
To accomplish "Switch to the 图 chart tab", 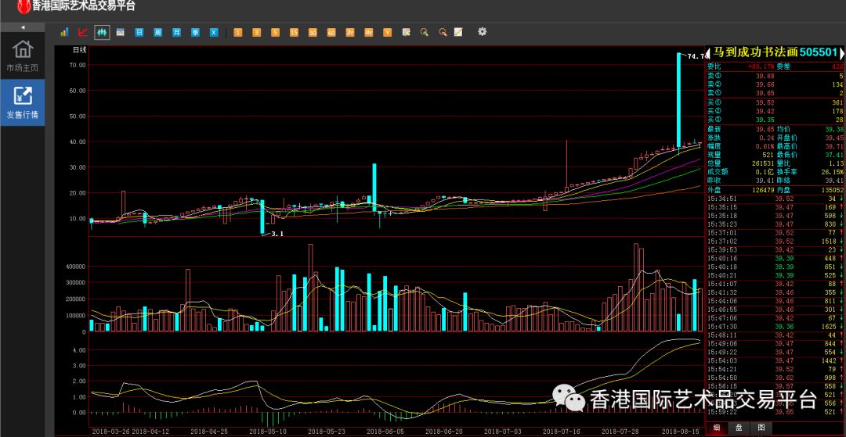I will click(x=761, y=428).
